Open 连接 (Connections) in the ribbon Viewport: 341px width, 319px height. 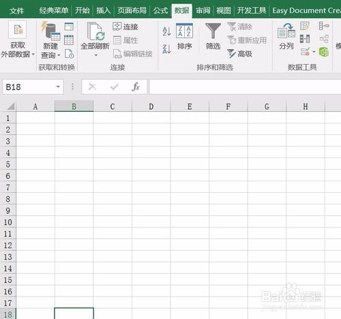pyautogui.click(x=125, y=27)
